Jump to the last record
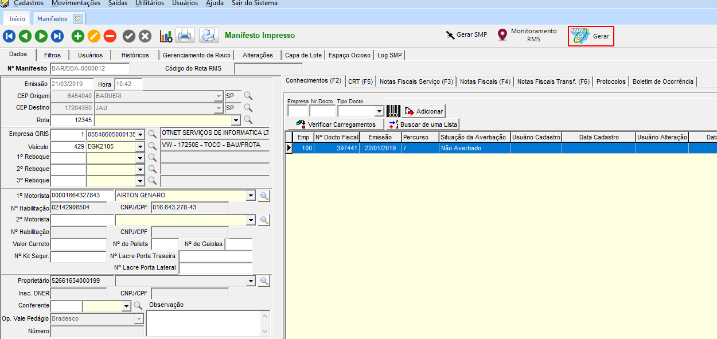The height and width of the screenshot is (339, 717). pyautogui.click(x=57, y=36)
